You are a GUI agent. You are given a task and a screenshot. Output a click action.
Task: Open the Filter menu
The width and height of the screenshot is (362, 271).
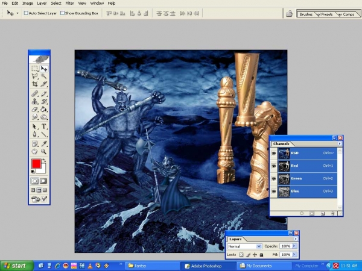click(x=69, y=3)
